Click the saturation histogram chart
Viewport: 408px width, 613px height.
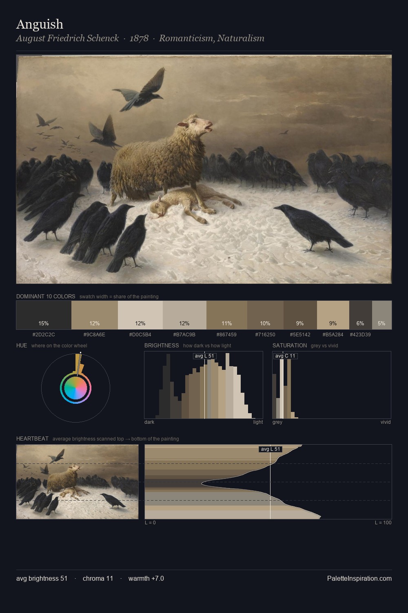point(332,385)
